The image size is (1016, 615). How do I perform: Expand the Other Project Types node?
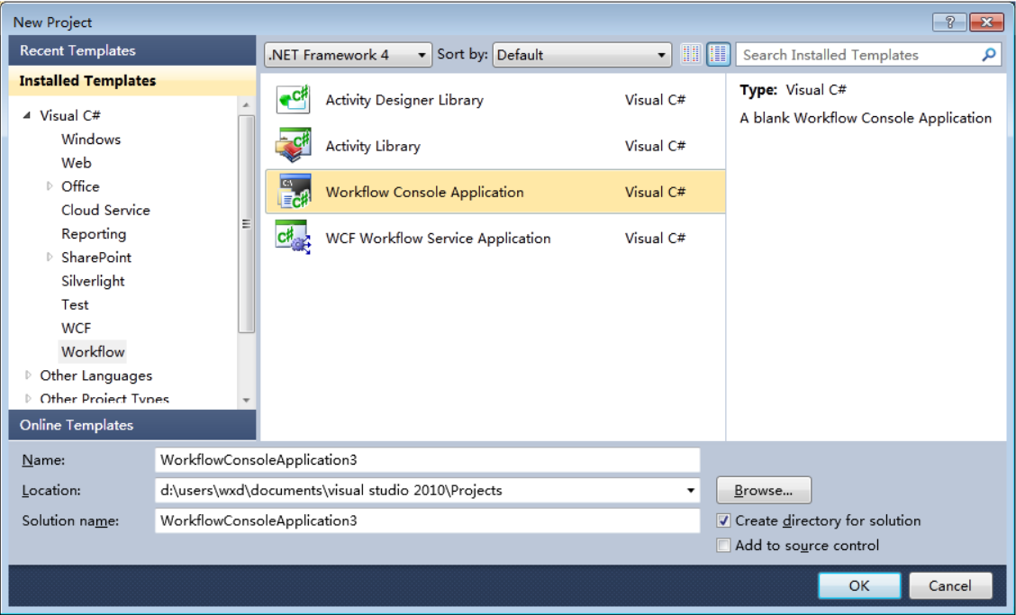tap(28, 399)
